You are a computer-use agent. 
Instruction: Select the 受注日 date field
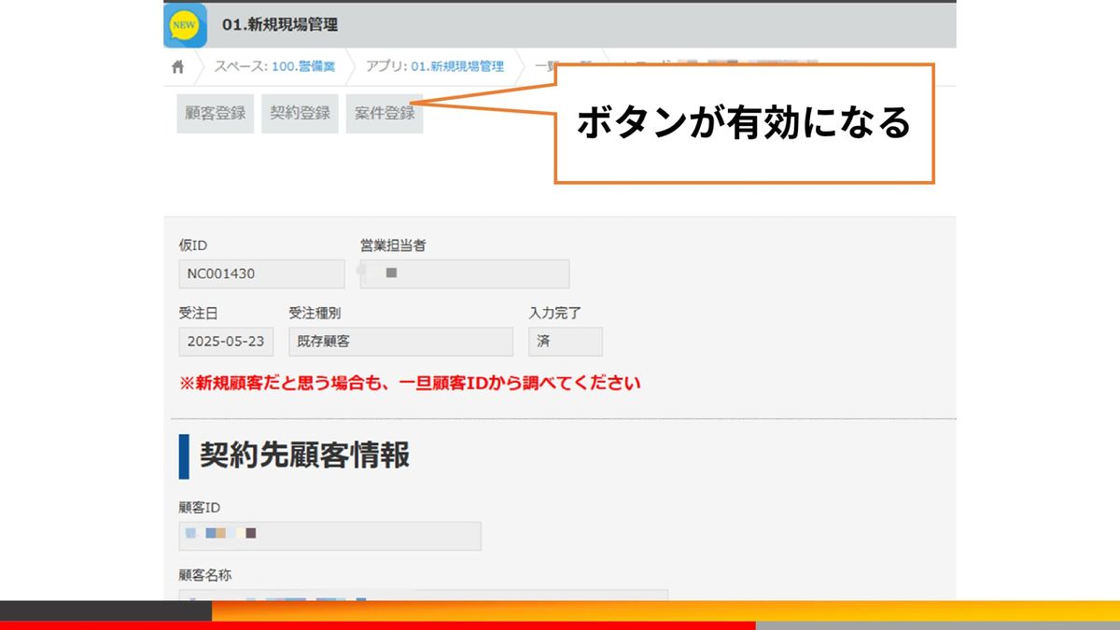(x=226, y=342)
